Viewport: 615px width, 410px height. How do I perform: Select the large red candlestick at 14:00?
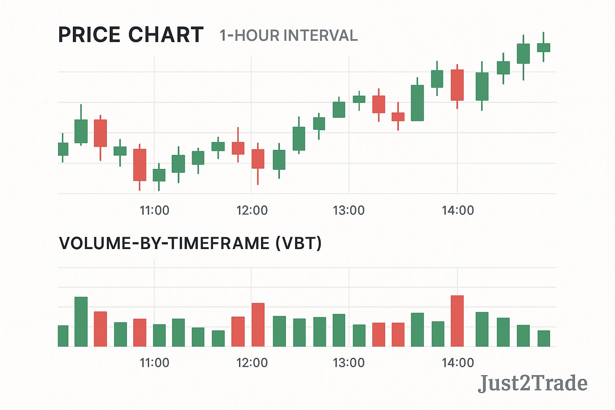[457, 85]
